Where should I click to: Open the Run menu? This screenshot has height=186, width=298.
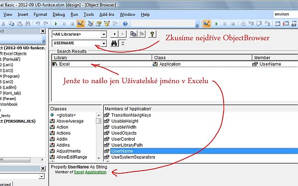(74, 14)
